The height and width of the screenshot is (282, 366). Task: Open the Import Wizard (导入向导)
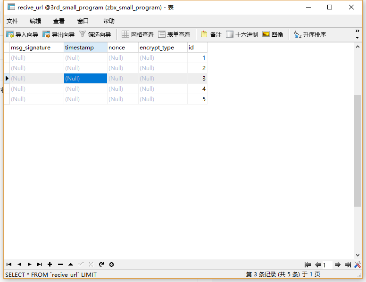[x=22, y=34]
